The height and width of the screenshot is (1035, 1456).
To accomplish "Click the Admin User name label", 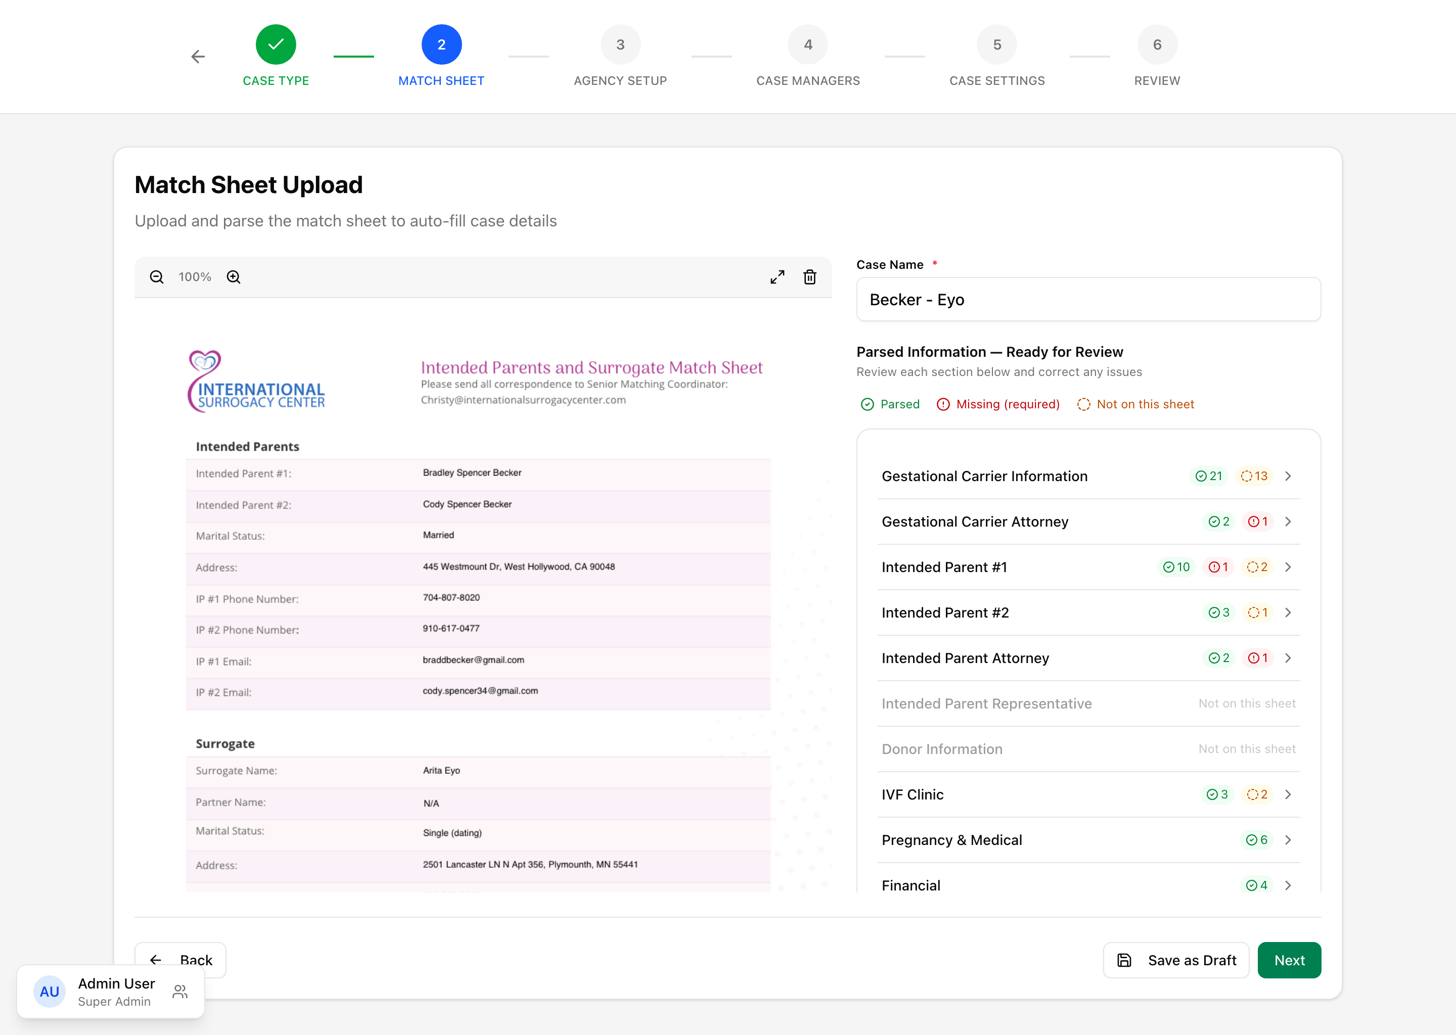I will [117, 983].
